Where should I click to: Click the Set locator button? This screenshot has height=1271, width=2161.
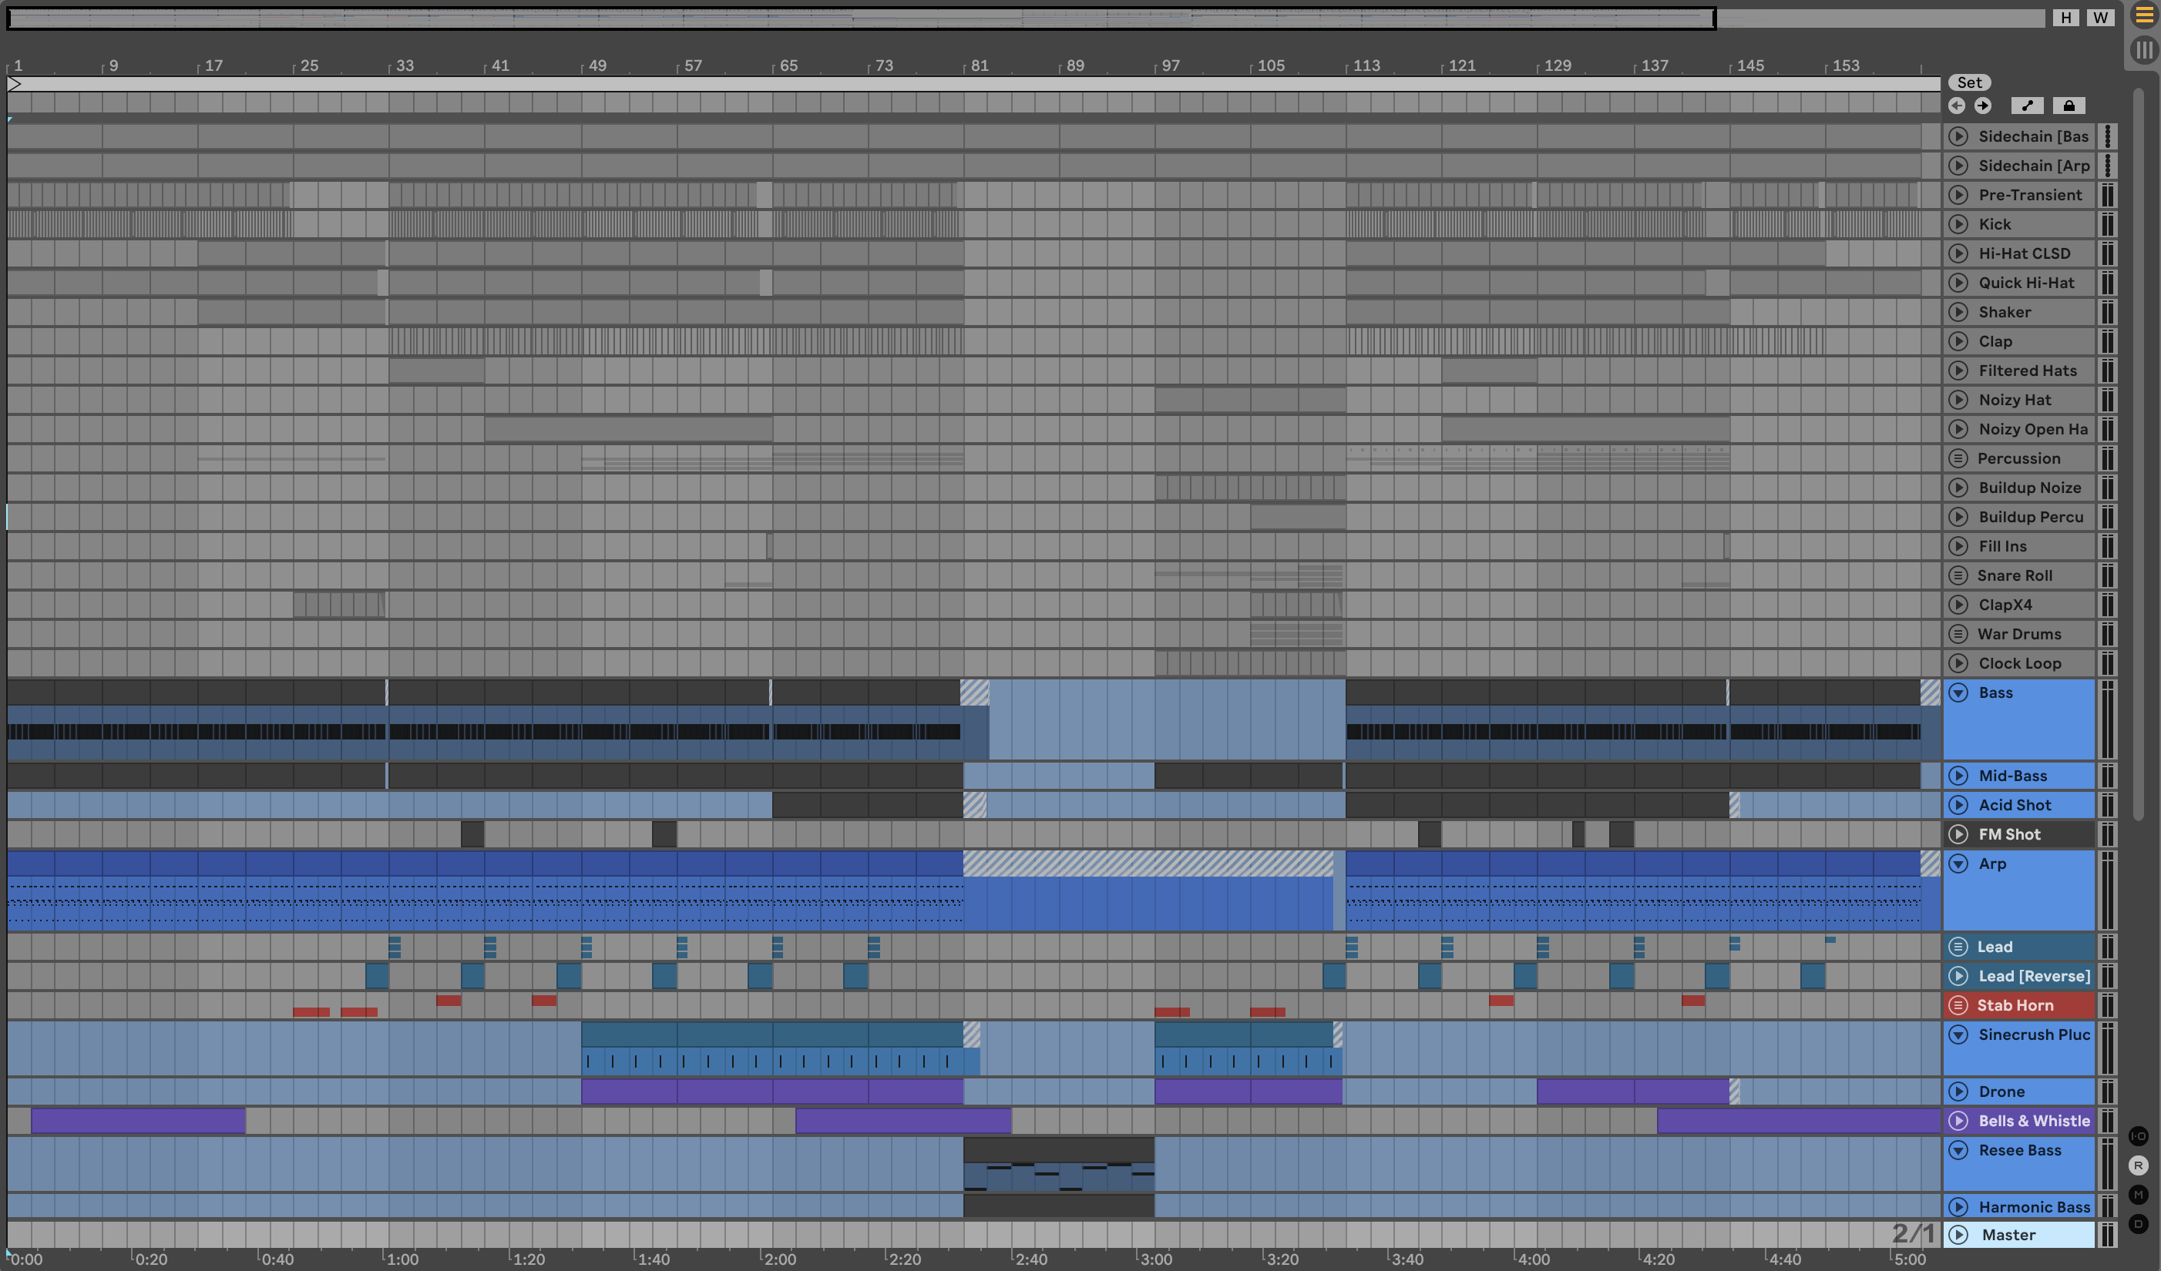click(x=1969, y=82)
